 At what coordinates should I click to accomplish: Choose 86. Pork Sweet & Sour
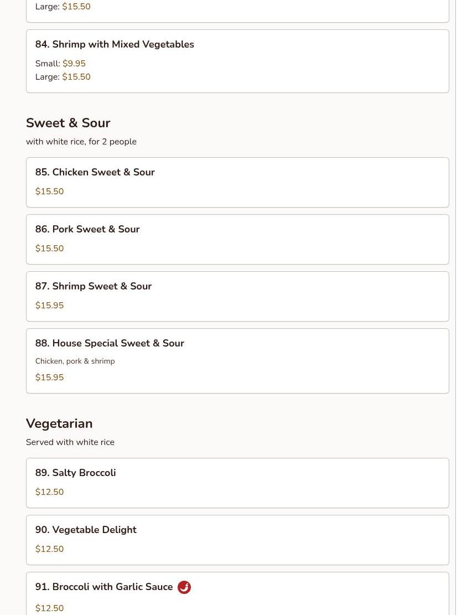87,229
